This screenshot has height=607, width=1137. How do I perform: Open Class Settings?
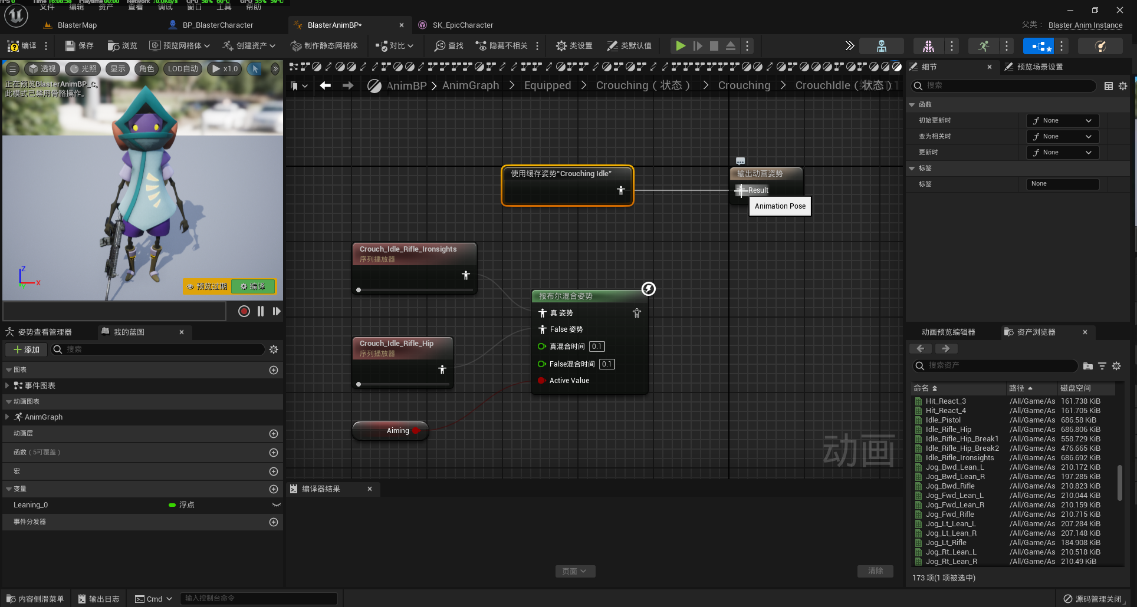574,45
